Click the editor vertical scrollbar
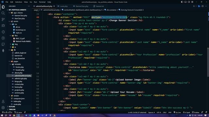 [208, 62]
